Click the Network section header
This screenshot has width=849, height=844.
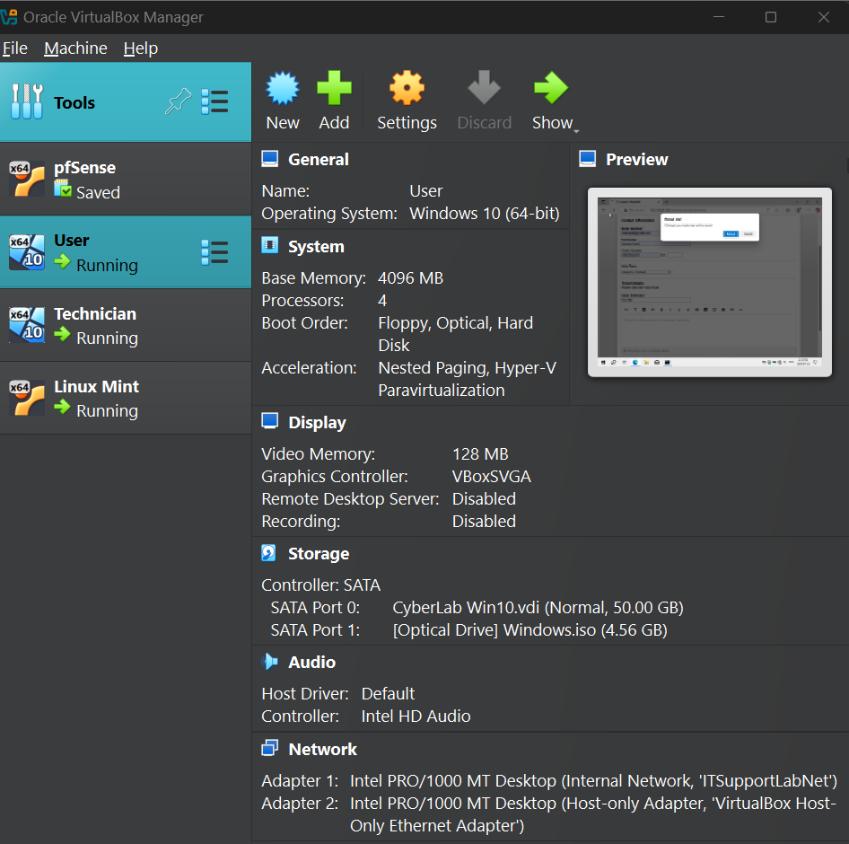click(323, 749)
